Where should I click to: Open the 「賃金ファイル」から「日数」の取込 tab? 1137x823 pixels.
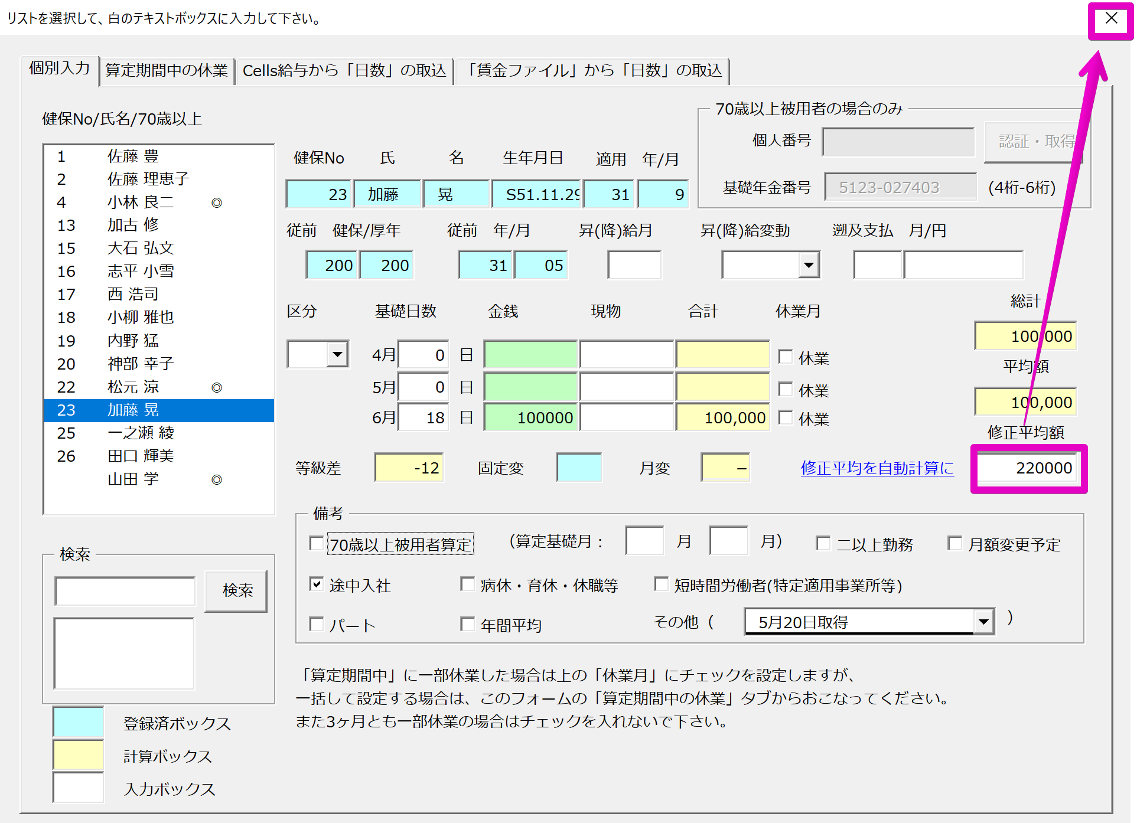click(592, 71)
